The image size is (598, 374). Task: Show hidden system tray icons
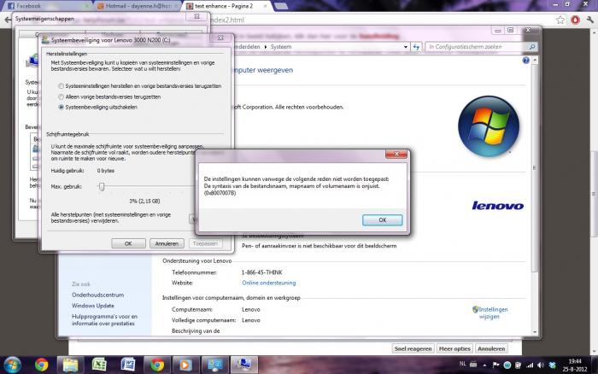[x=484, y=365]
